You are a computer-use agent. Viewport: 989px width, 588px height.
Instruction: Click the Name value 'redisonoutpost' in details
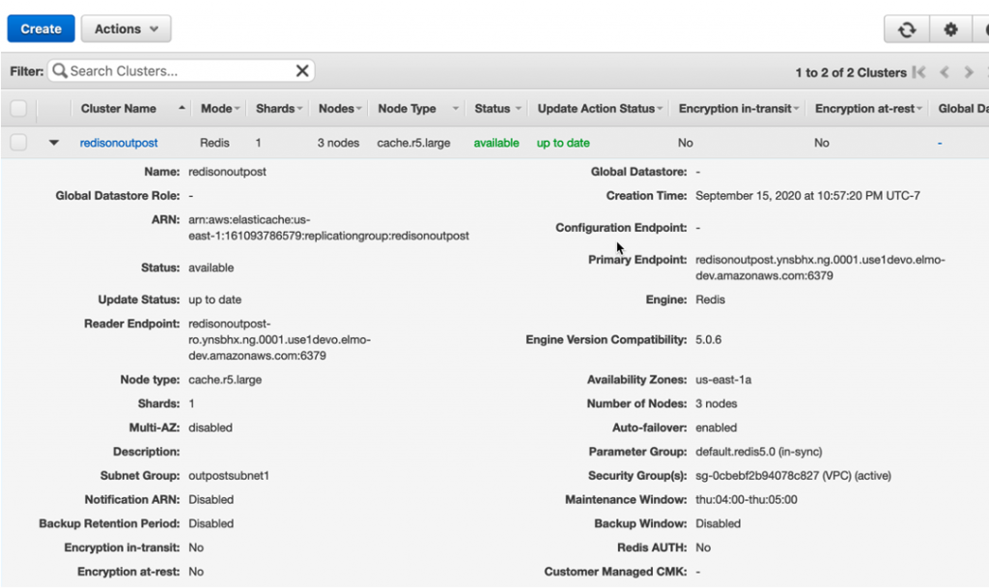227,172
